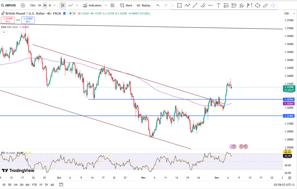Open the layout setup grid icon
297x189 pixels.
112,5
